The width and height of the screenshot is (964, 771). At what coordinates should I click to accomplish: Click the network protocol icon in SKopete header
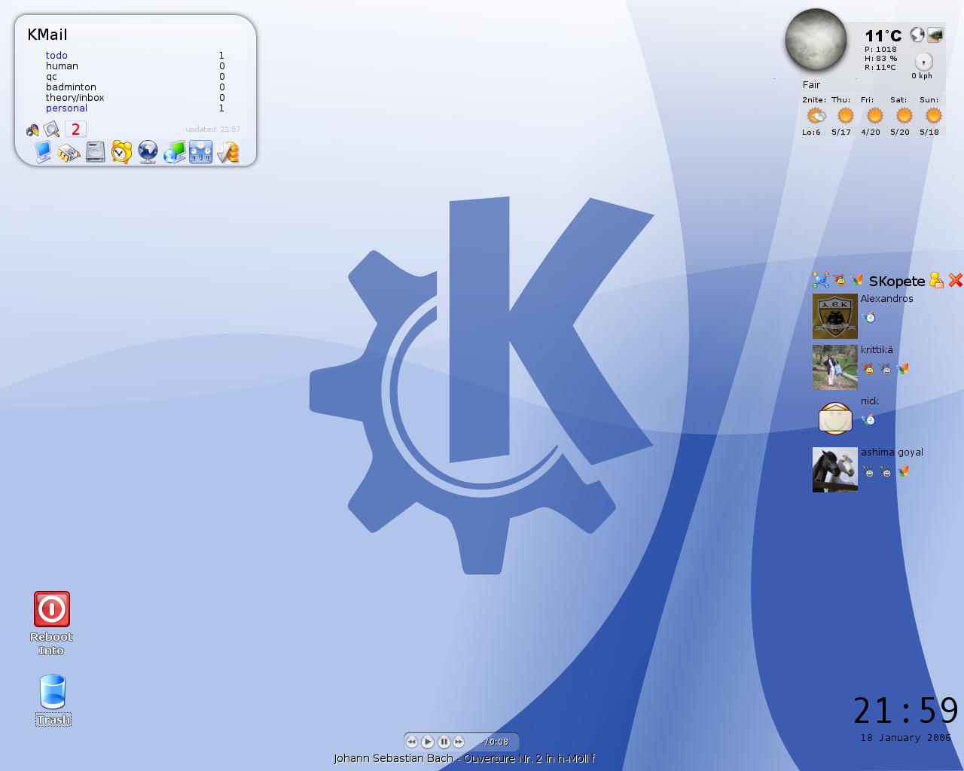821,280
